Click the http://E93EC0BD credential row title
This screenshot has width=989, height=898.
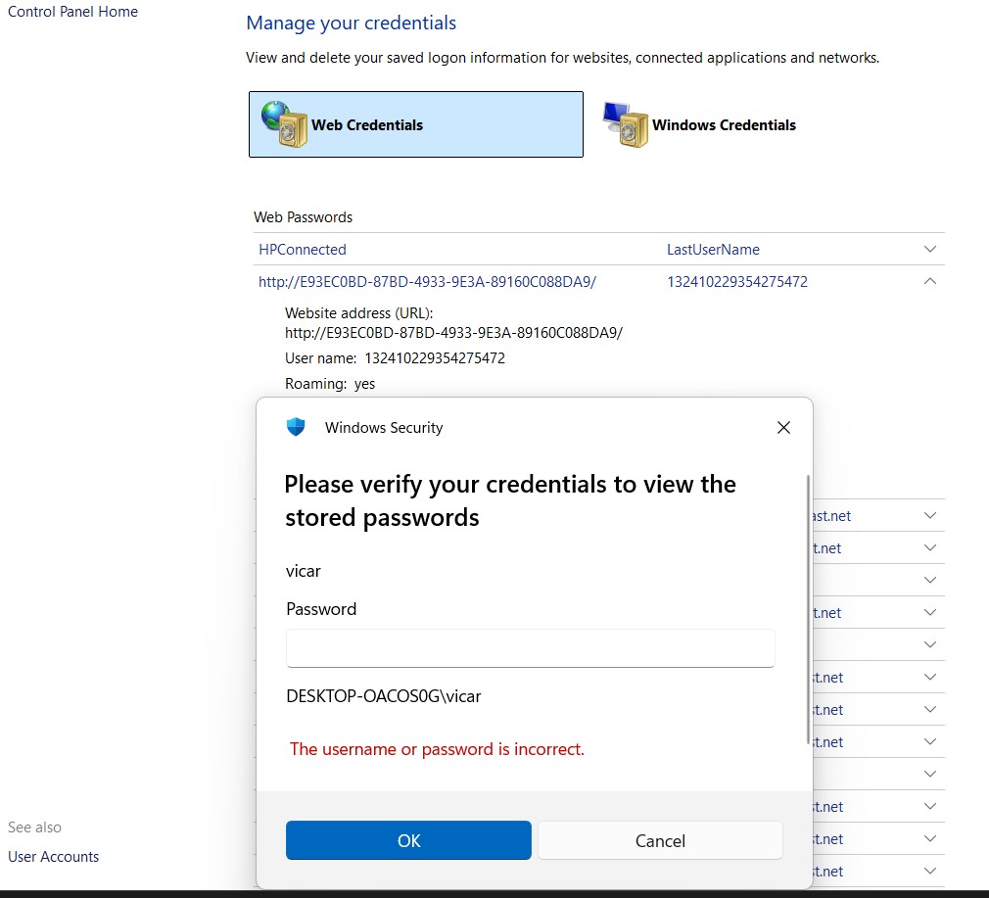tap(427, 281)
